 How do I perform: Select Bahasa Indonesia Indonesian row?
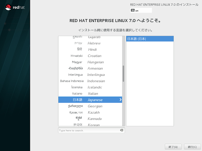click(x=90, y=81)
